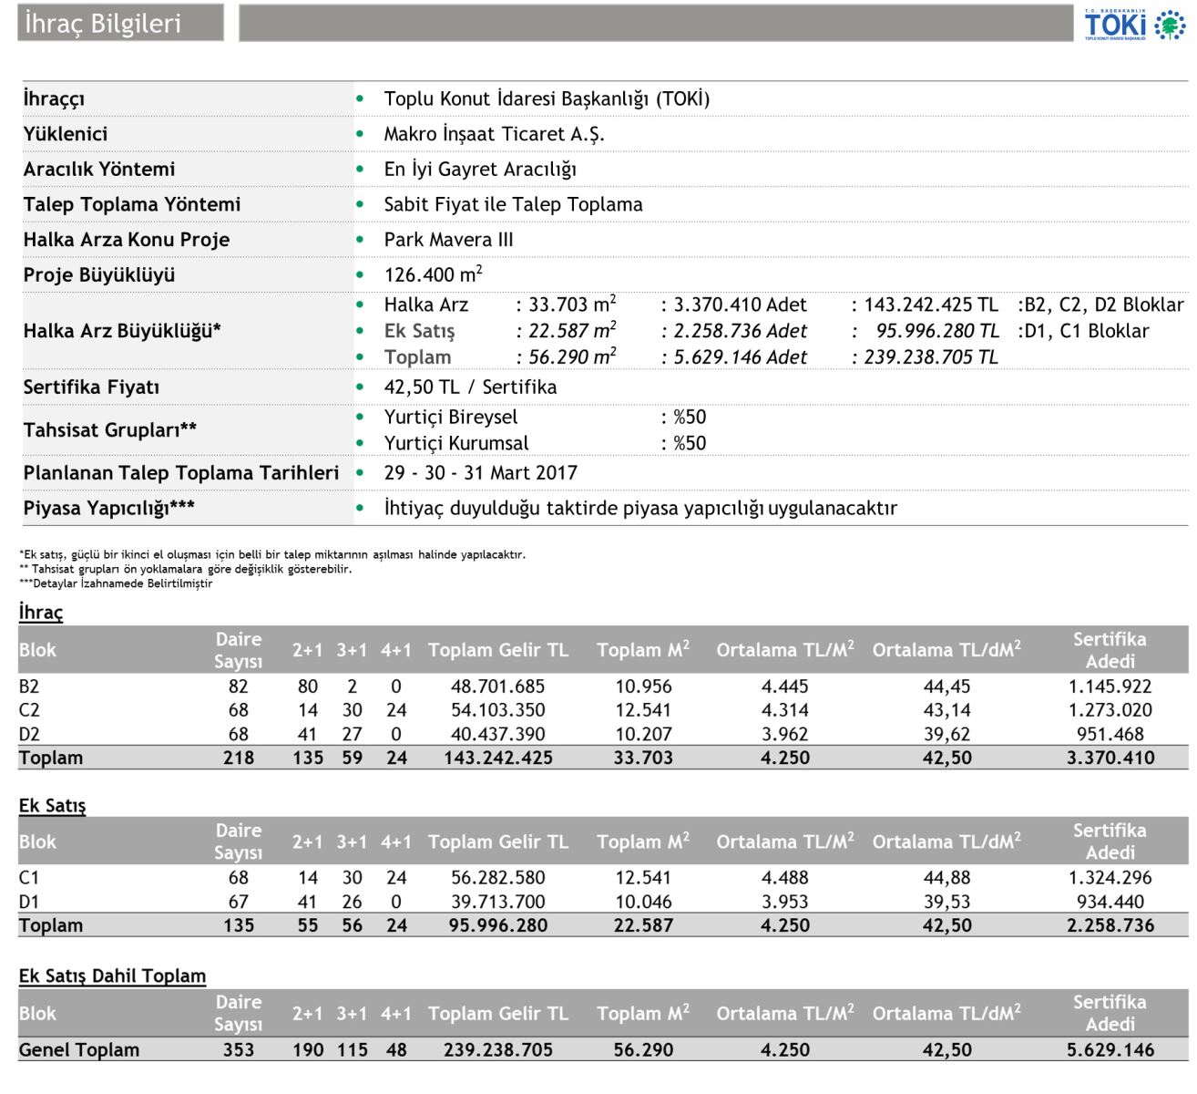The image size is (1197, 1094).
Task: Select the B2 block row in İhraç table
Action: [x=29, y=686]
